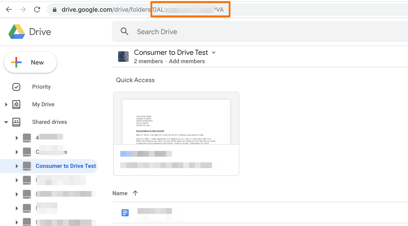Reverse sort order with the up arrow
Image resolution: width=408 pixels, height=226 pixels.
click(x=135, y=193)
